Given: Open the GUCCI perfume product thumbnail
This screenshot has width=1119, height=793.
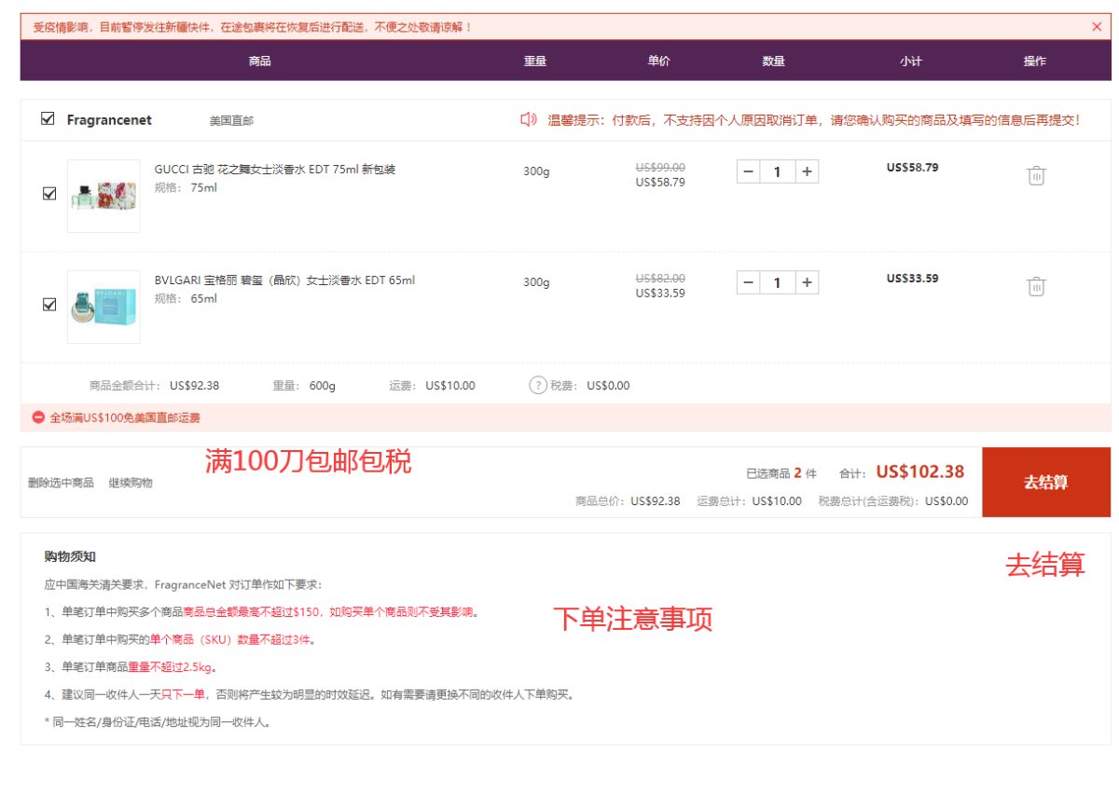Looking at the screenshot, I should [x=104, y=197].
